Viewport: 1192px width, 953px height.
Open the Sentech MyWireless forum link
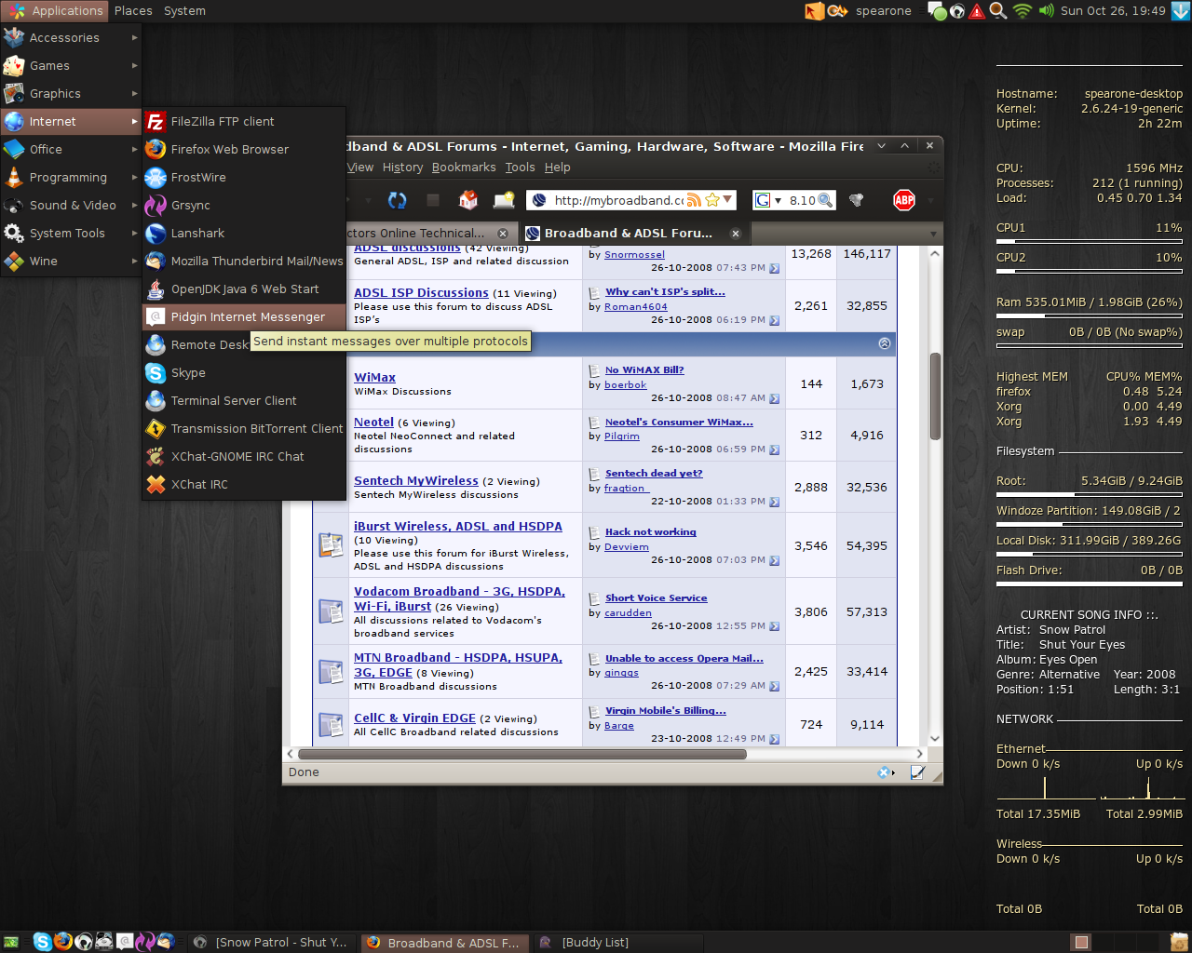pyautogui.click(x=415, y=481)
